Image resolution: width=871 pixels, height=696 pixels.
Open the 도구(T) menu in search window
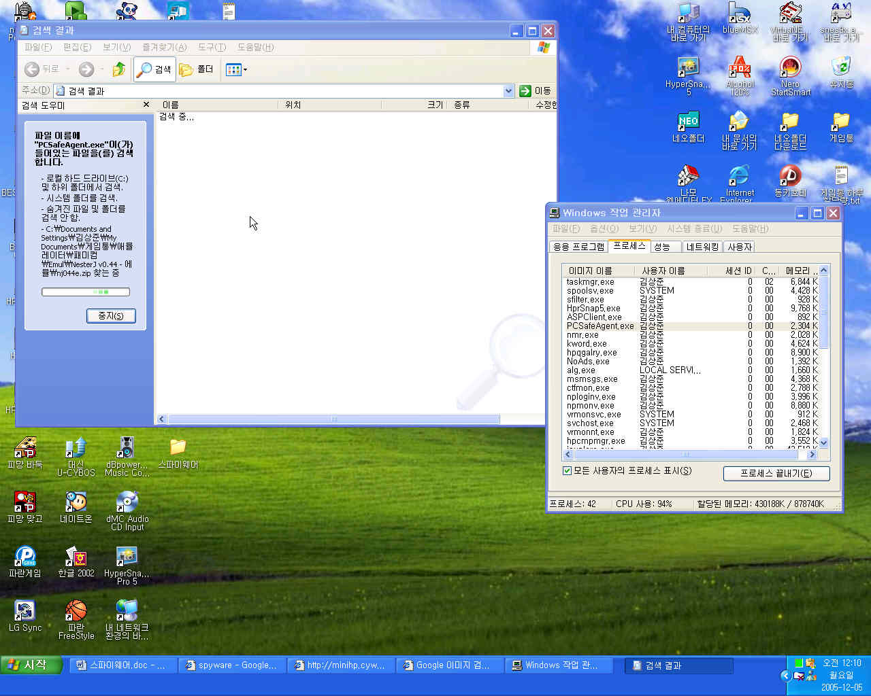click(x=211, y=48)
